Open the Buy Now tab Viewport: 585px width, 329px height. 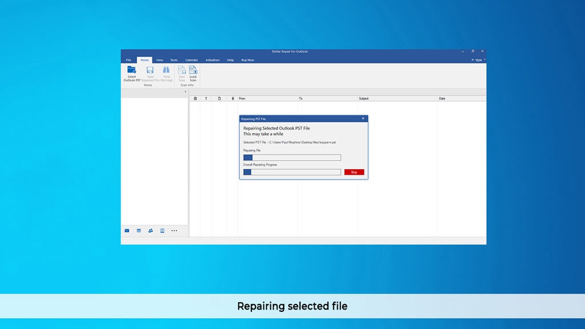(x=247, y=60)
